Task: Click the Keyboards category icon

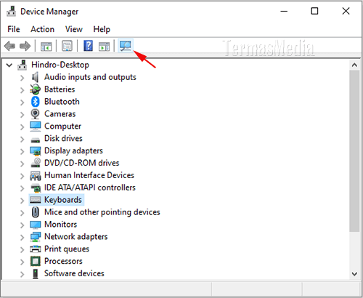Action: [36, 200]
